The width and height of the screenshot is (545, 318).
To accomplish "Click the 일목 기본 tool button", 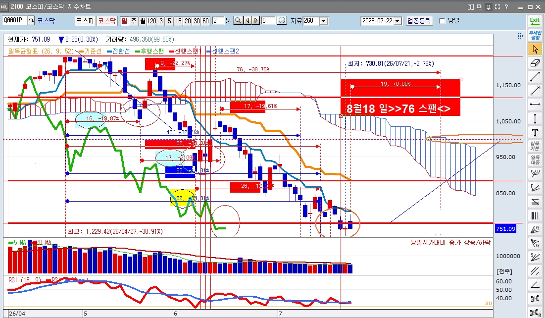I will 535,146.
